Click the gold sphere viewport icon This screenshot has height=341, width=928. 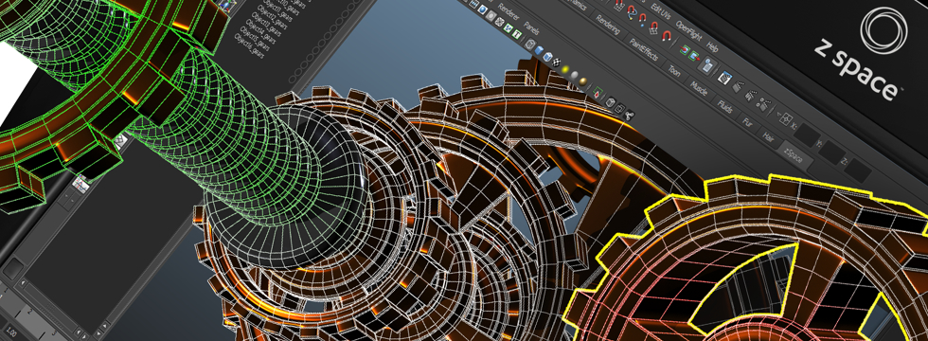click(x=583, y=81)
